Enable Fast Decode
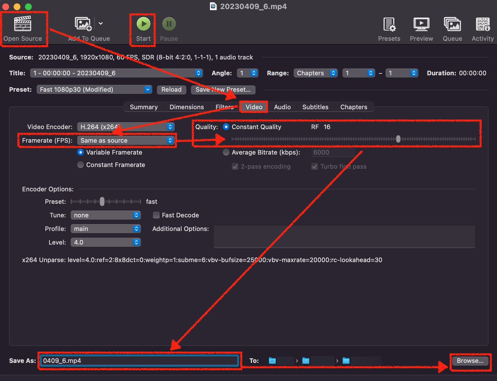The image size is (497, 381). click(x=156, y=215)
